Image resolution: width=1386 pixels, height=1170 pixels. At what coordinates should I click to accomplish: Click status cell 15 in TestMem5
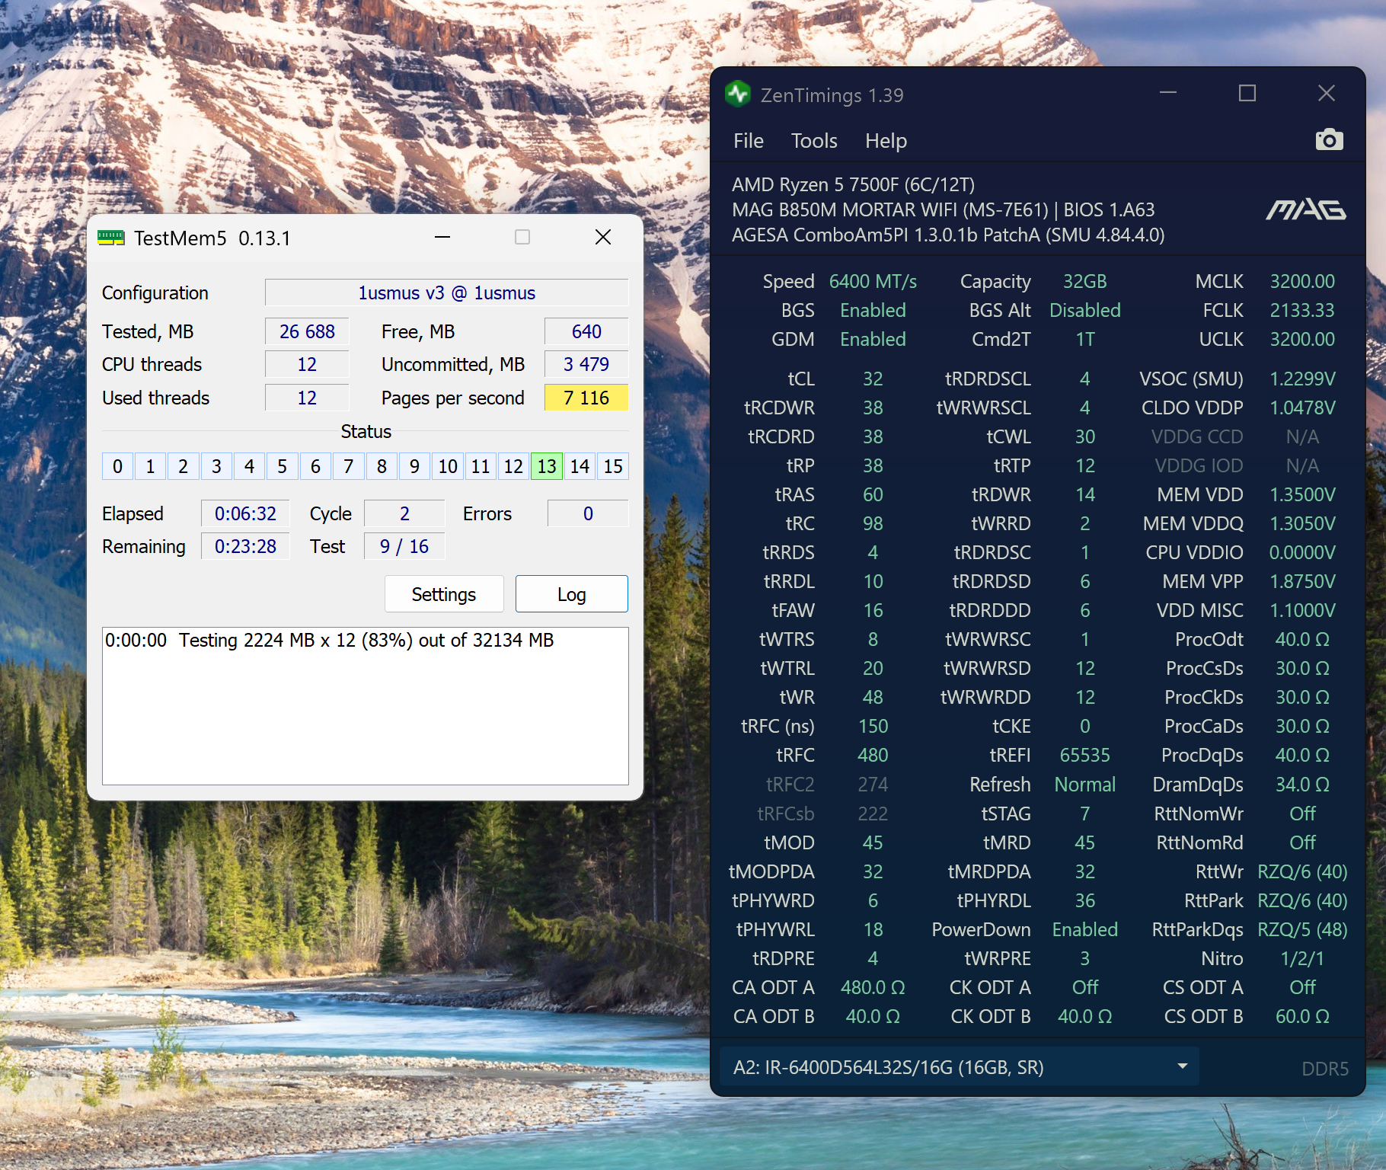pos(613,466)
